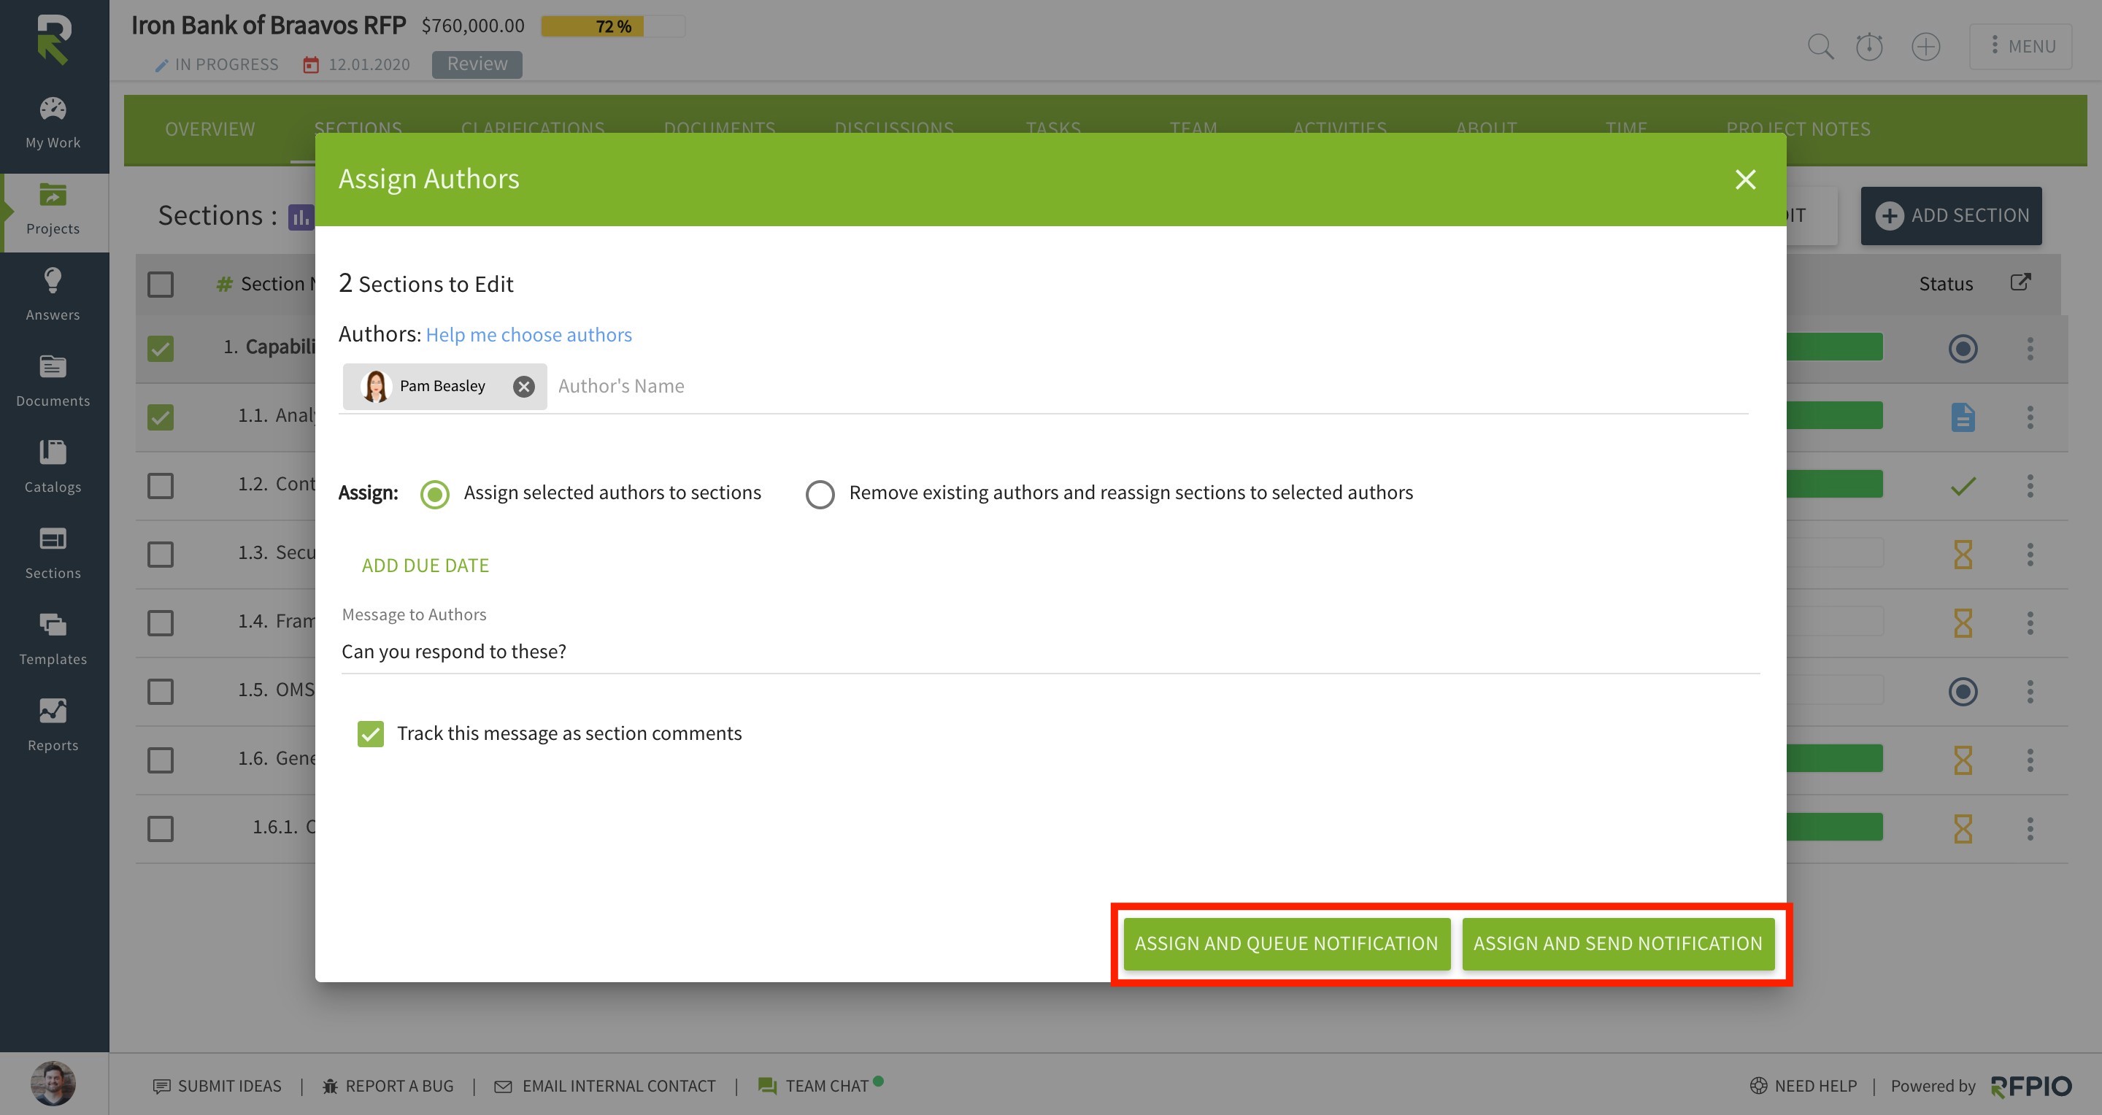2102x1115 pixels.
Task: Click SUBMIT IDEAS in footer
Action: click(x=217, y=1086)
